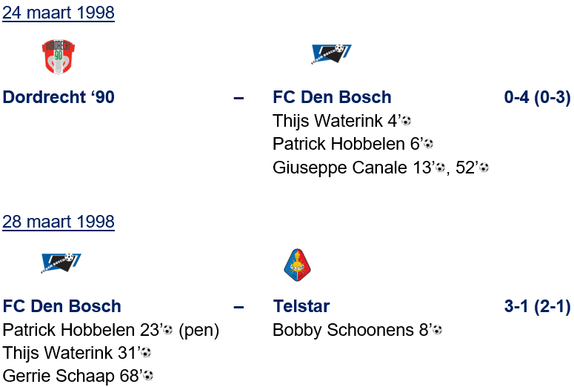Image resolution: width=574 pixels, height=387 pixels.
Task: Click football icon after Thijs Waterink 4'
Action: point(406,120)
